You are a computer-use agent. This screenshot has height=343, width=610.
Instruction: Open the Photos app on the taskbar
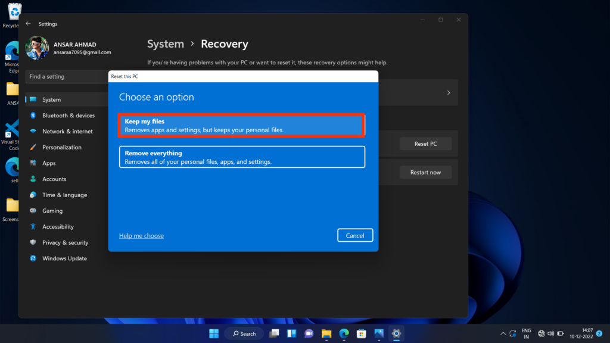coord(379,333)
